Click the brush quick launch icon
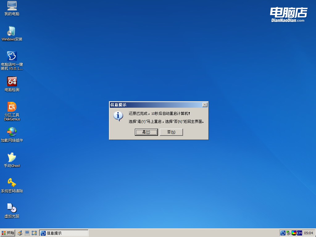 (20, 233)
